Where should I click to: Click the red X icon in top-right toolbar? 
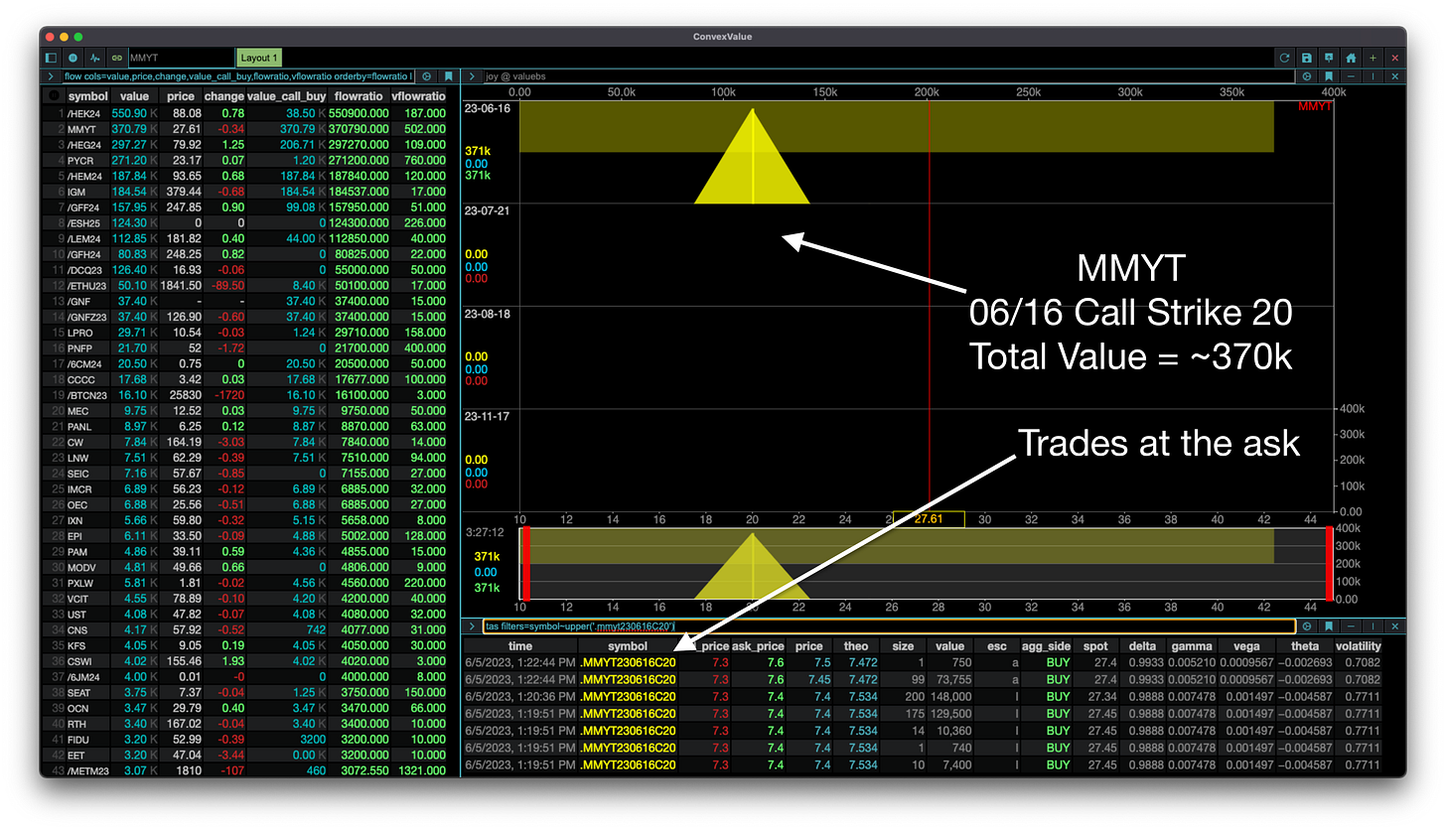click(1394, 59)
